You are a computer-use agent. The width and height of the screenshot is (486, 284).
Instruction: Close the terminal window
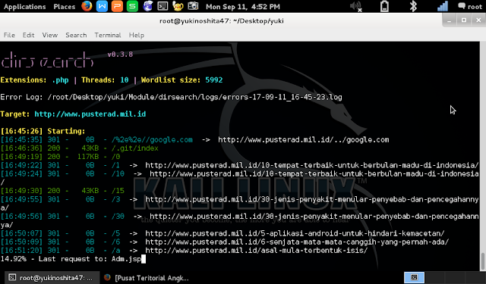[x=478, y=20]
